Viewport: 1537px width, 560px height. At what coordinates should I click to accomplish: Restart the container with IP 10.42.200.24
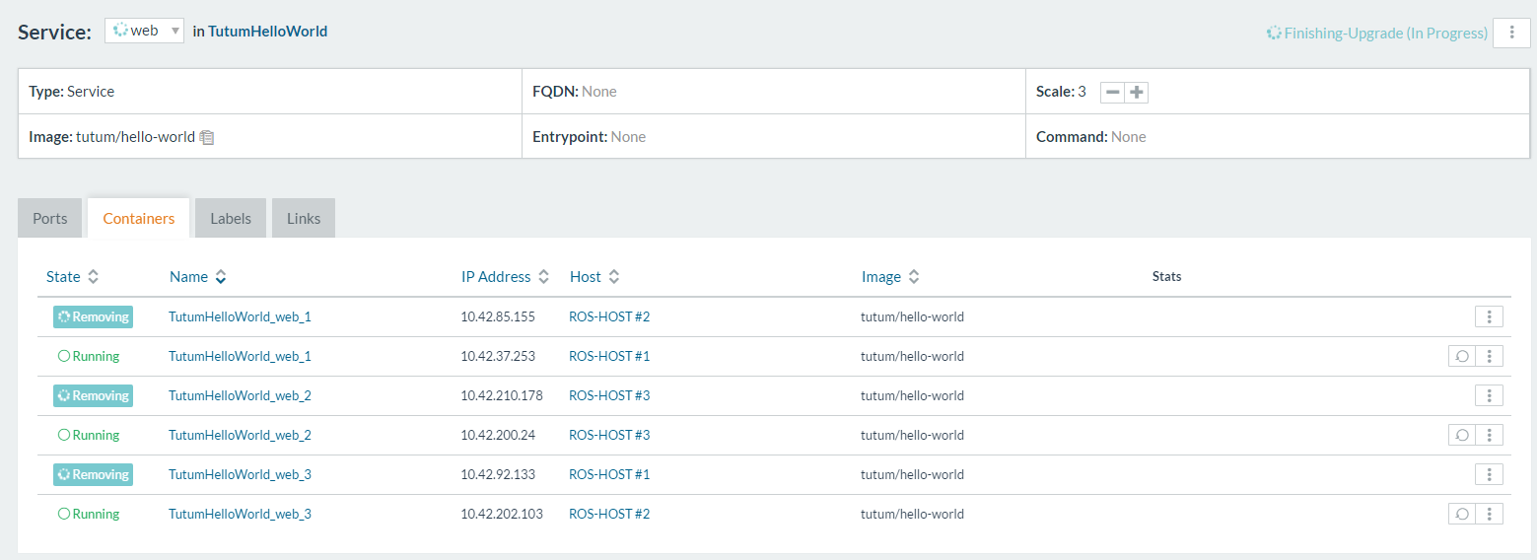1462,435
